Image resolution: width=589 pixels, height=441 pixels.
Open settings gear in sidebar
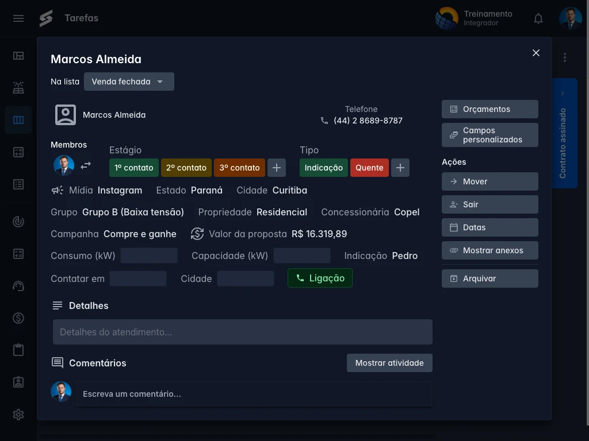(x=18, y=415)
